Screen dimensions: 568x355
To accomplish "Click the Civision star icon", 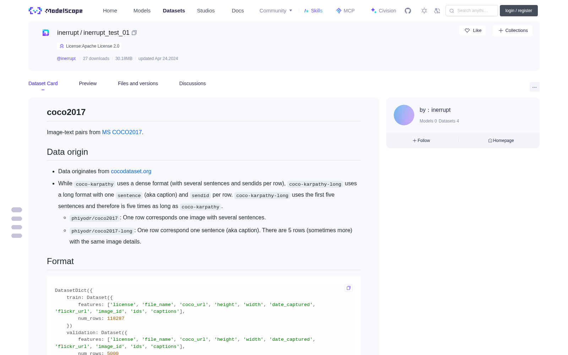I will pyautogui.click(x=373, y=11).
